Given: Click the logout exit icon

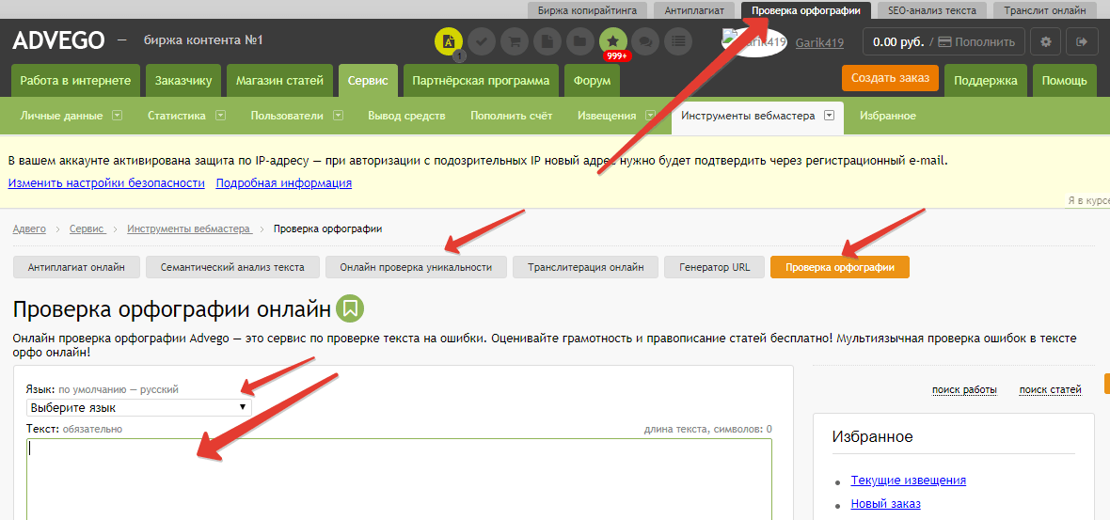Looking at the screenshot, I should pos(1081,41).
